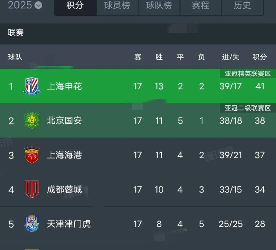
Task: Click the 上海海港 red shield logo
Action: click(x=32, y=155)
